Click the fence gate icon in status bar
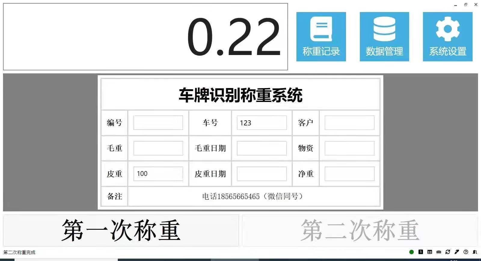This screenshot has height=261, width=481. click(439, 252)
